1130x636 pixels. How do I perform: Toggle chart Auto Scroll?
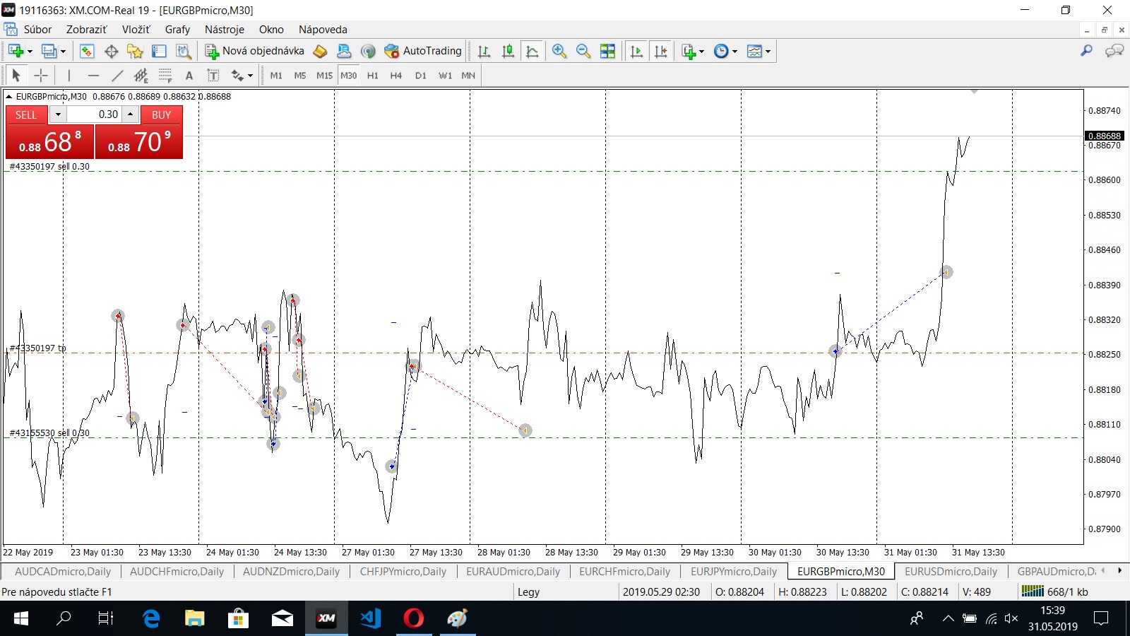coord(636,51)
